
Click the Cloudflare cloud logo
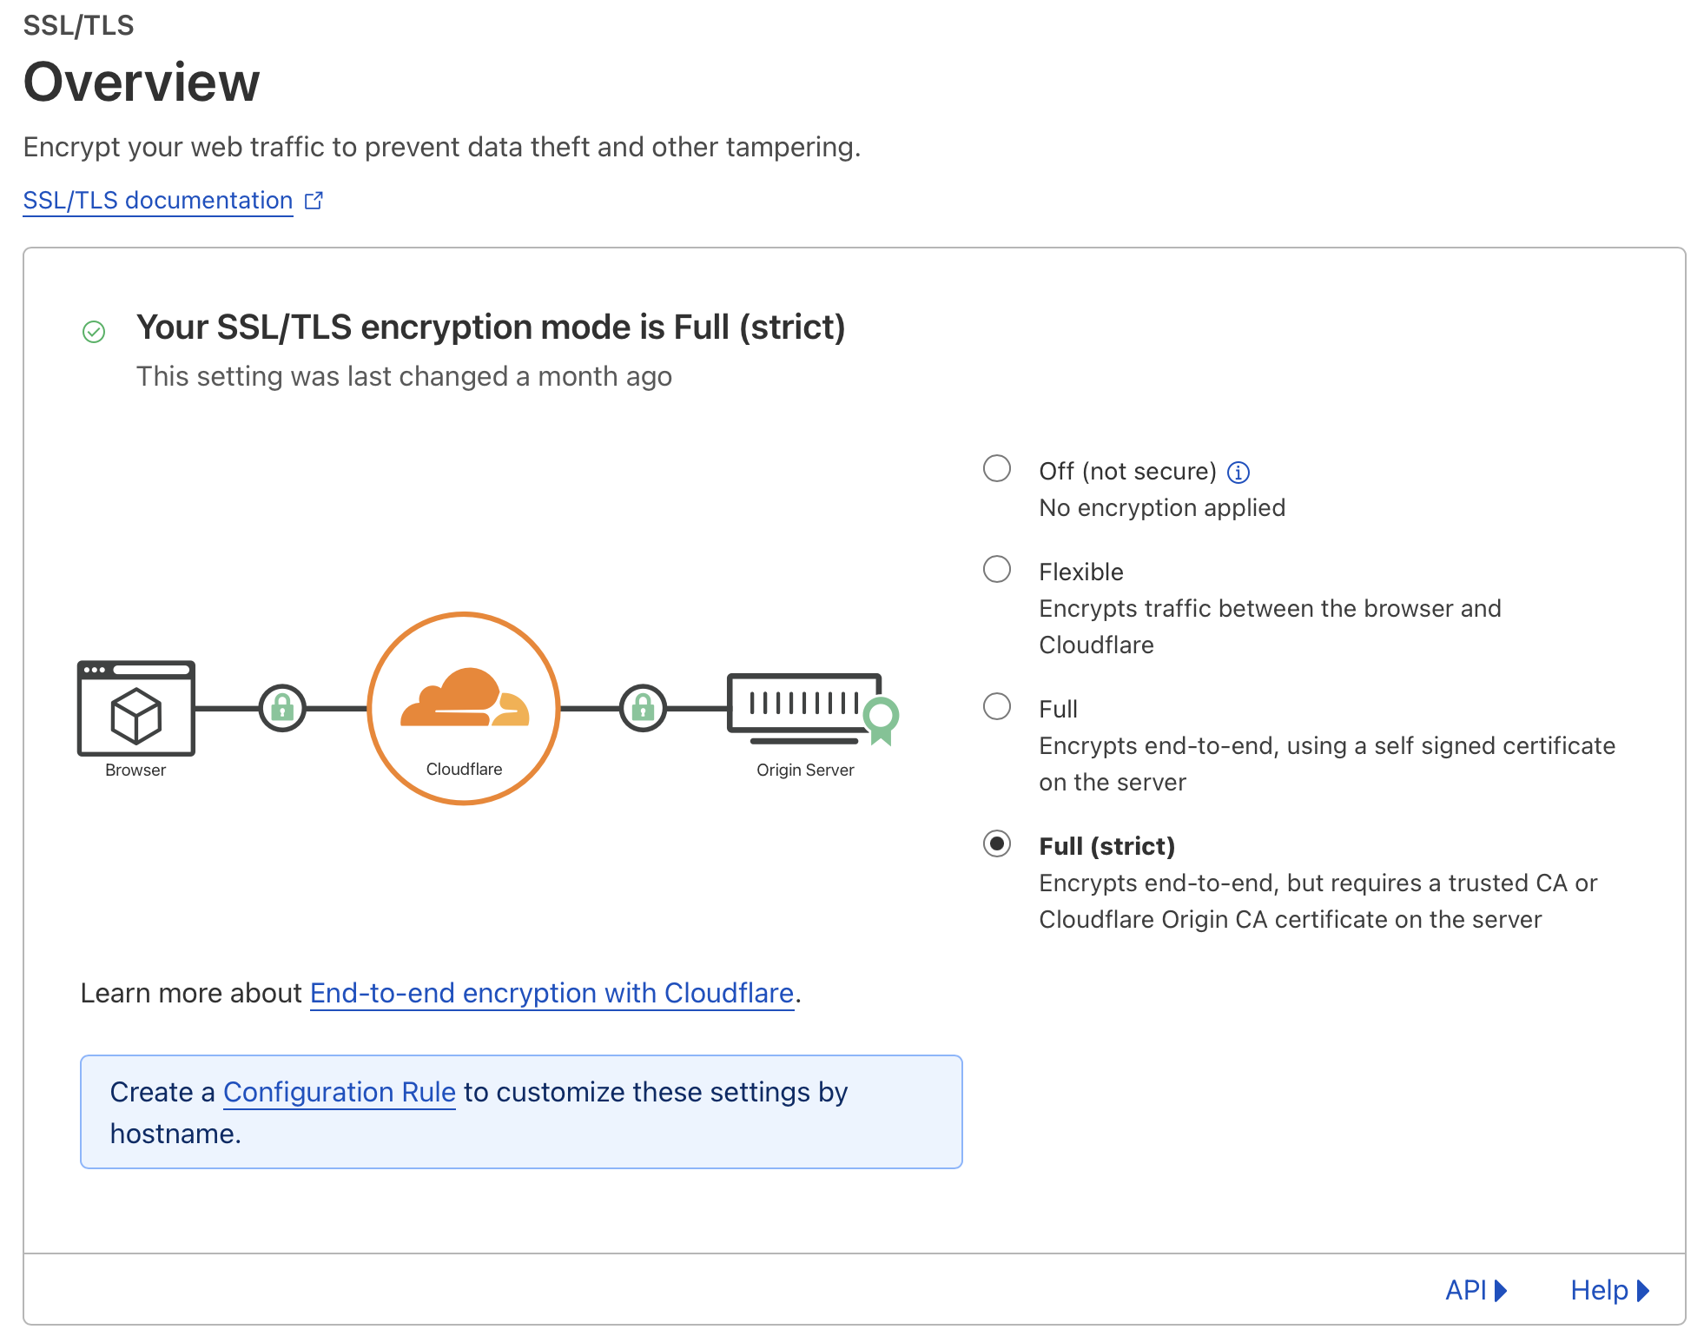(x=465, y=698)
